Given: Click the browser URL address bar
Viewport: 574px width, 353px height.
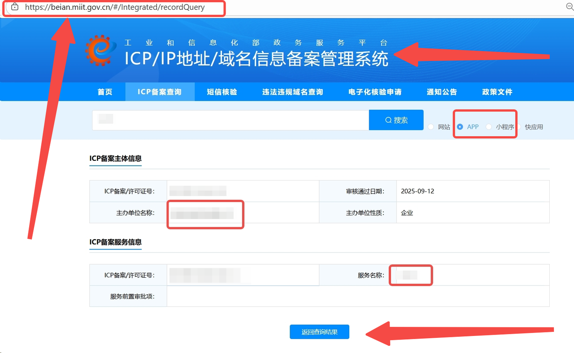Looking at the screenshot, I should click(115, 8).
